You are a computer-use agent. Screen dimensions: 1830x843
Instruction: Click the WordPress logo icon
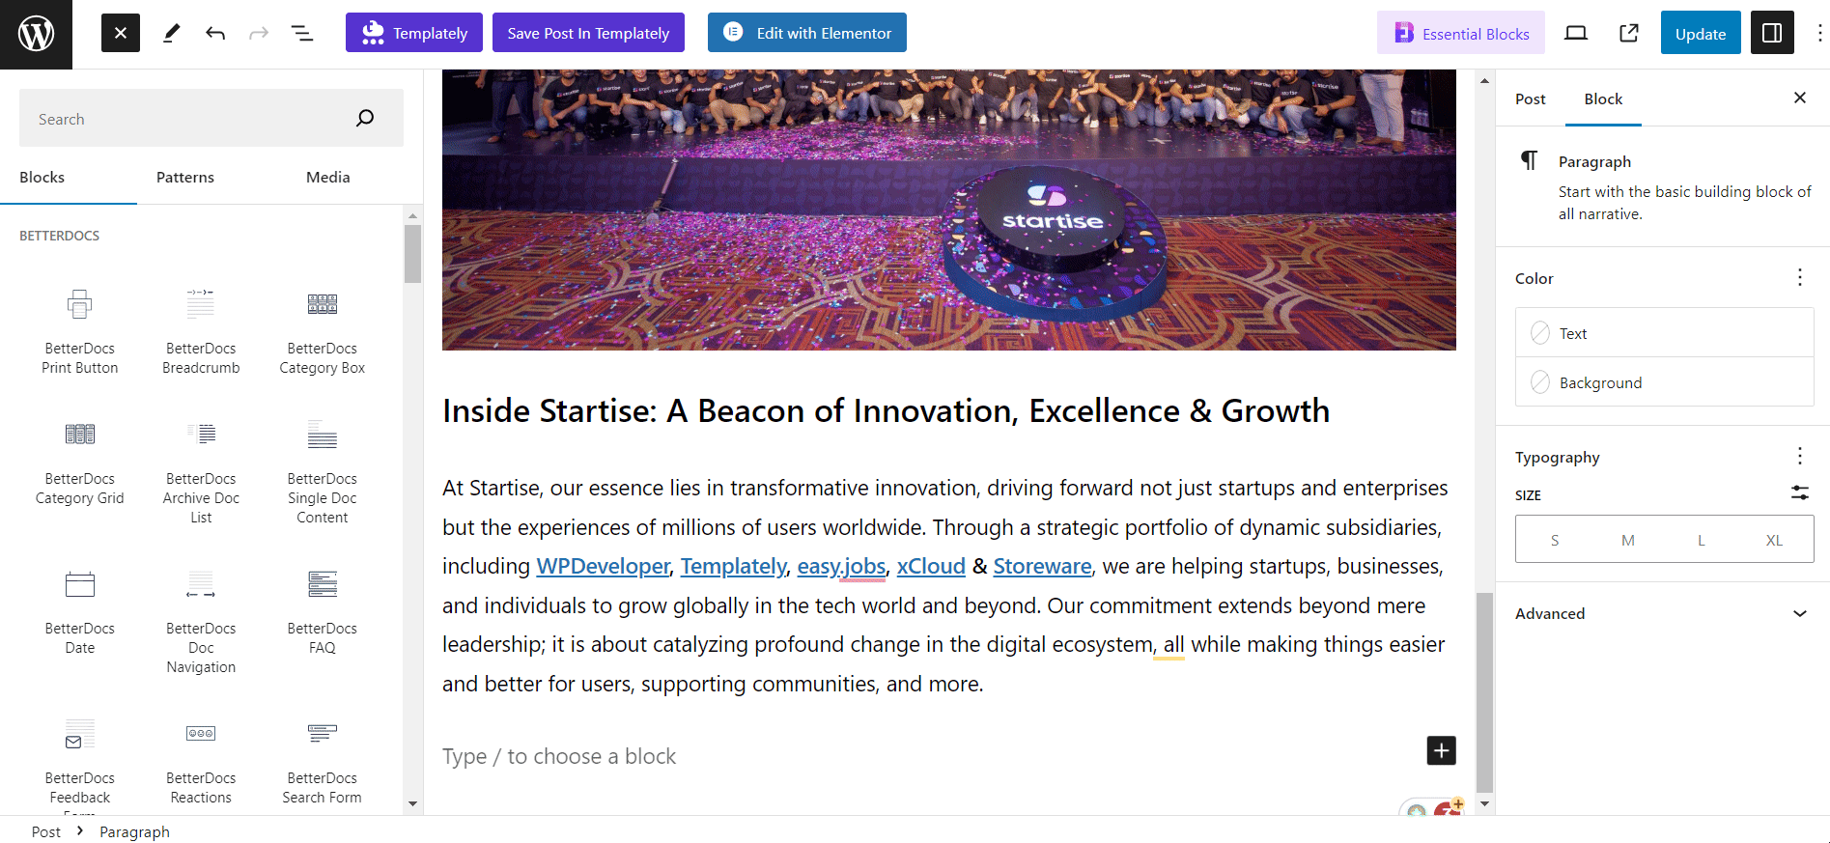[36, 34]
